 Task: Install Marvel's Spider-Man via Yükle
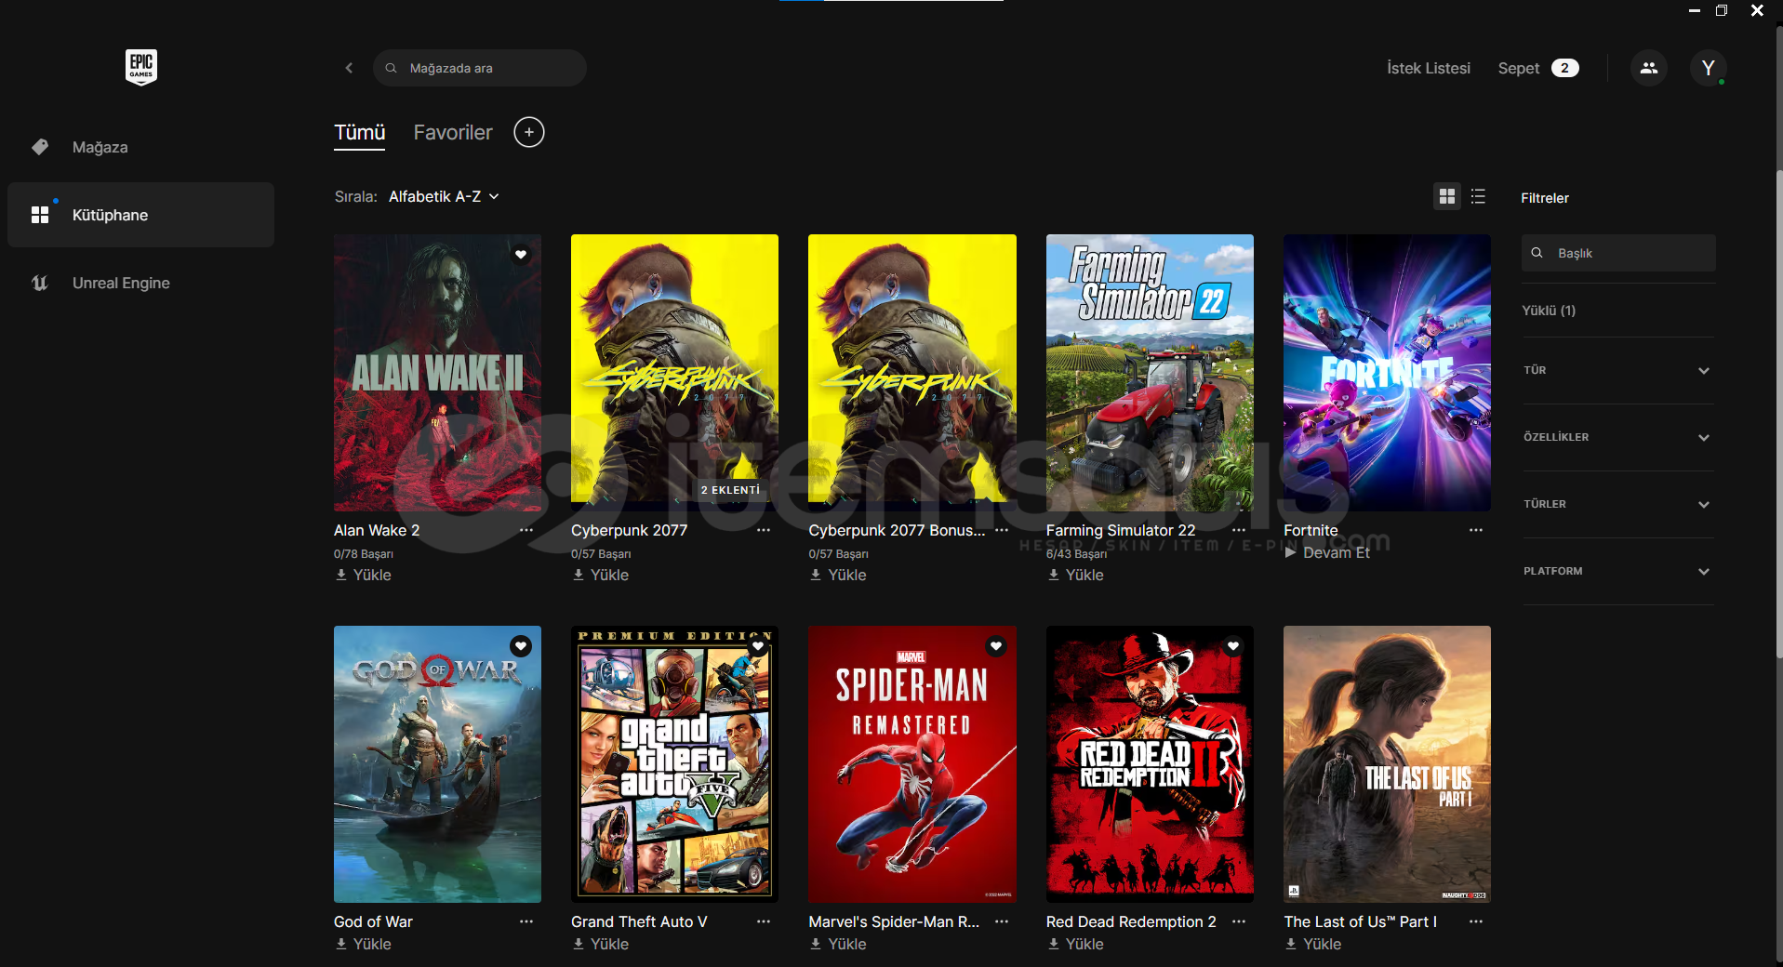pos(838,944)
